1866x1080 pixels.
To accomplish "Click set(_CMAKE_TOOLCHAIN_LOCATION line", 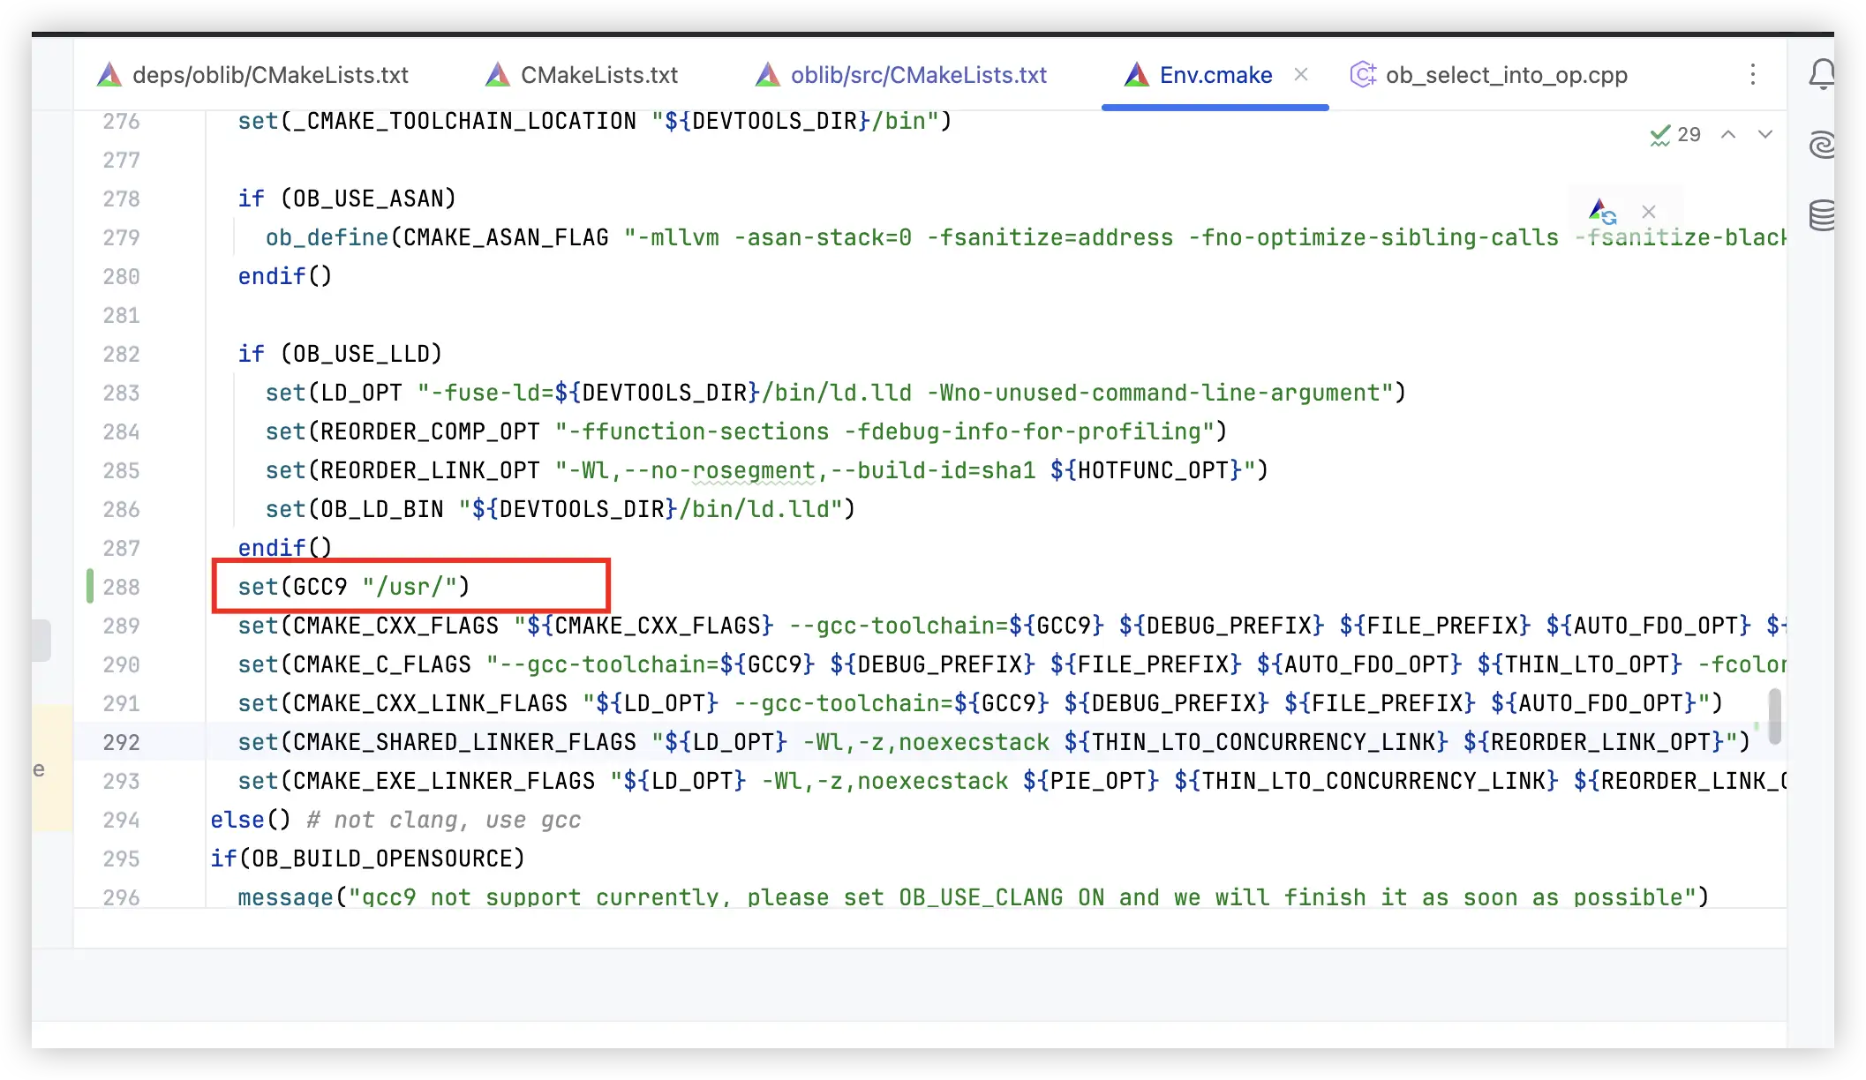I will 595,121.
